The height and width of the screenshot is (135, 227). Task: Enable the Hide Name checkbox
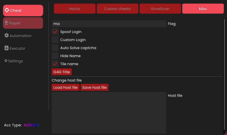point(55,56)
